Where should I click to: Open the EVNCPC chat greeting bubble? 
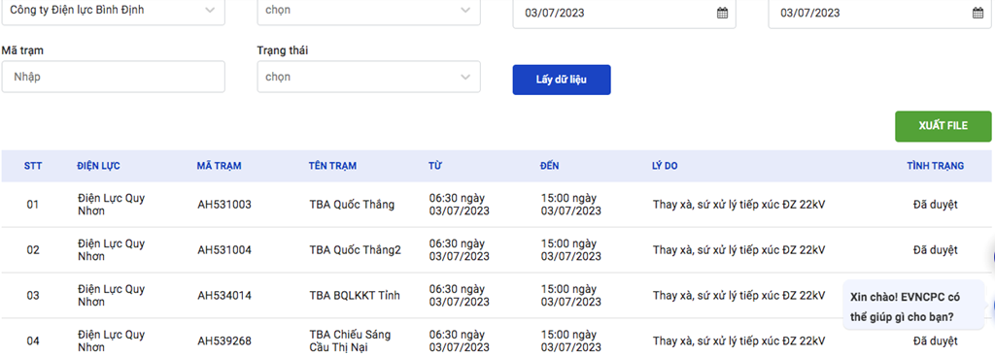913,305
